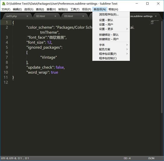Viewport: 164px width, 161px height.
Task: Click the tmTheme" wrapped line text
Action: pos(50,33)
